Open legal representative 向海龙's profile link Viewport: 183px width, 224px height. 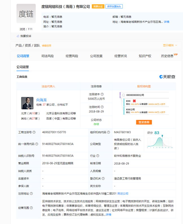click(41, 100)
